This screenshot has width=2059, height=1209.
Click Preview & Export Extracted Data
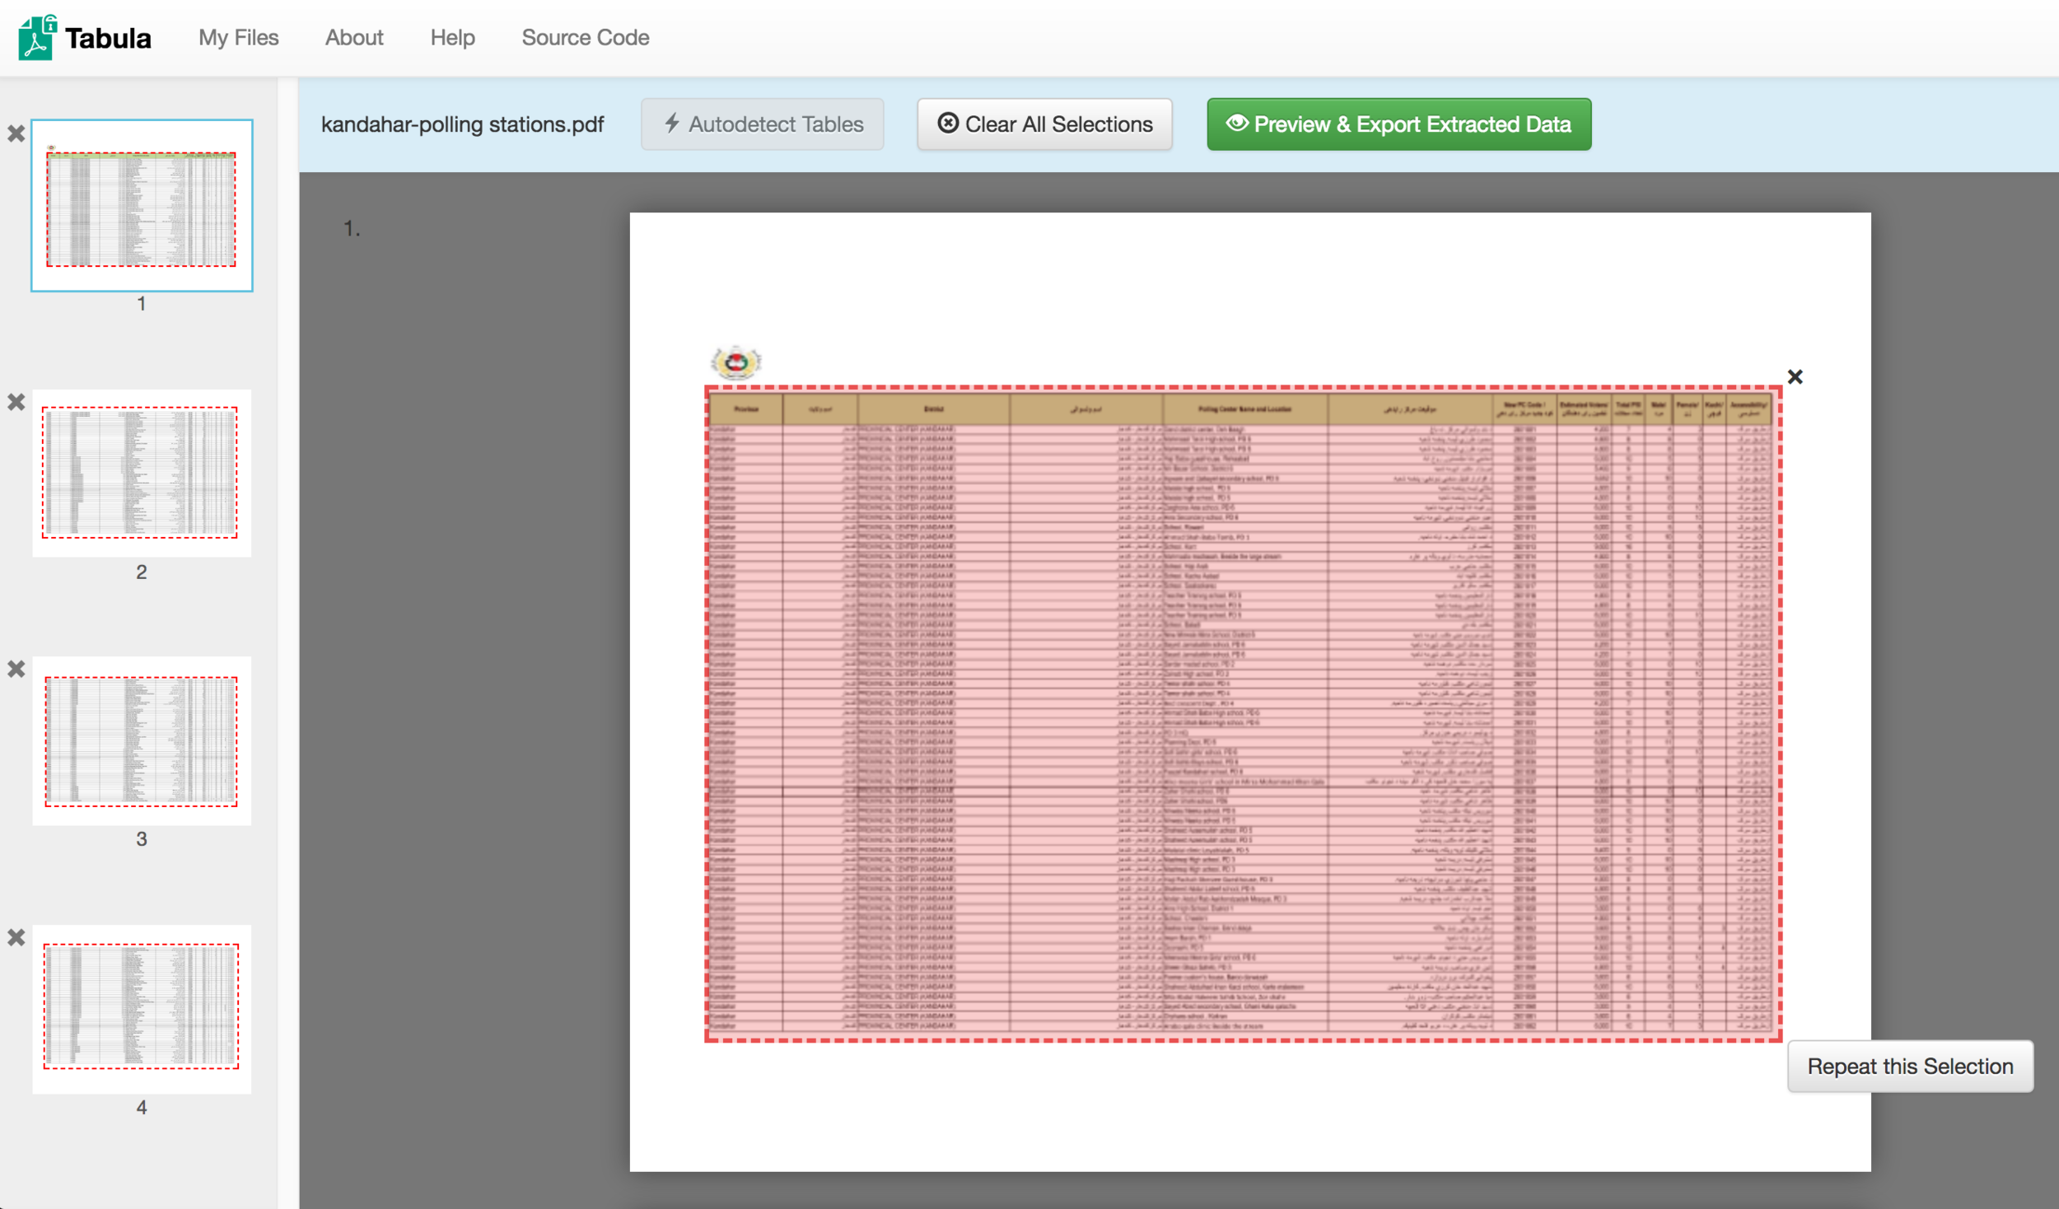(x=1398, y=124)
